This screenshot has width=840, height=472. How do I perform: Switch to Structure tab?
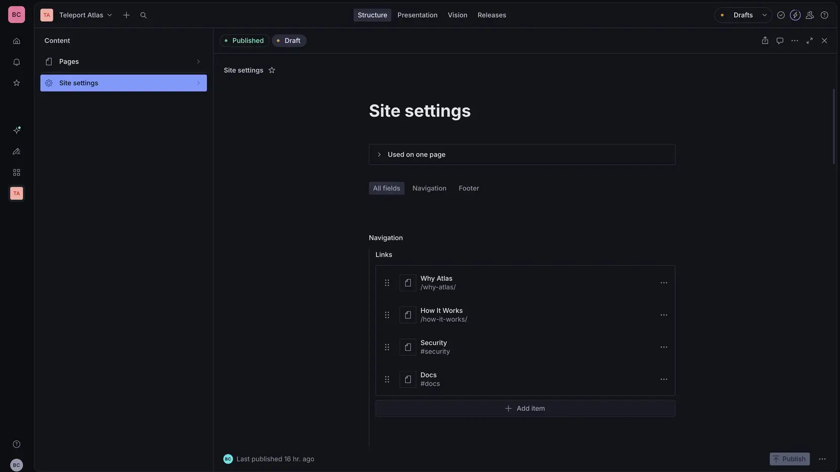(x=372, y=15)
